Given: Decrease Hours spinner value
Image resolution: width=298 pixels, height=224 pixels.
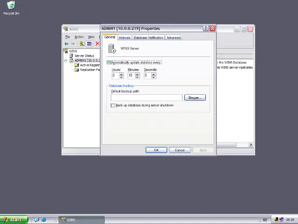Looking at the screenshot, I should coord(121,77).
